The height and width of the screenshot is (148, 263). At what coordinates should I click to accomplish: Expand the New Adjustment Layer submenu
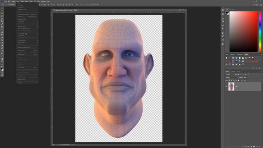click(27, 28)
